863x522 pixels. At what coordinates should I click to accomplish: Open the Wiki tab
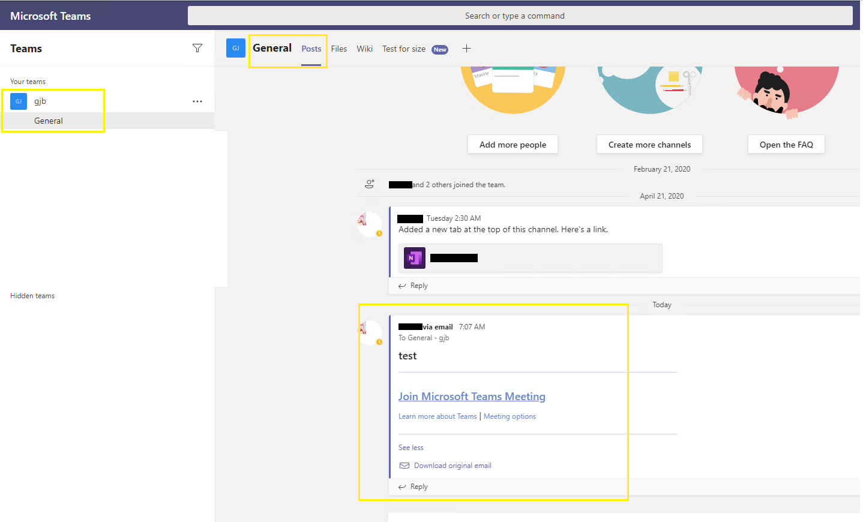click(365, 49)
